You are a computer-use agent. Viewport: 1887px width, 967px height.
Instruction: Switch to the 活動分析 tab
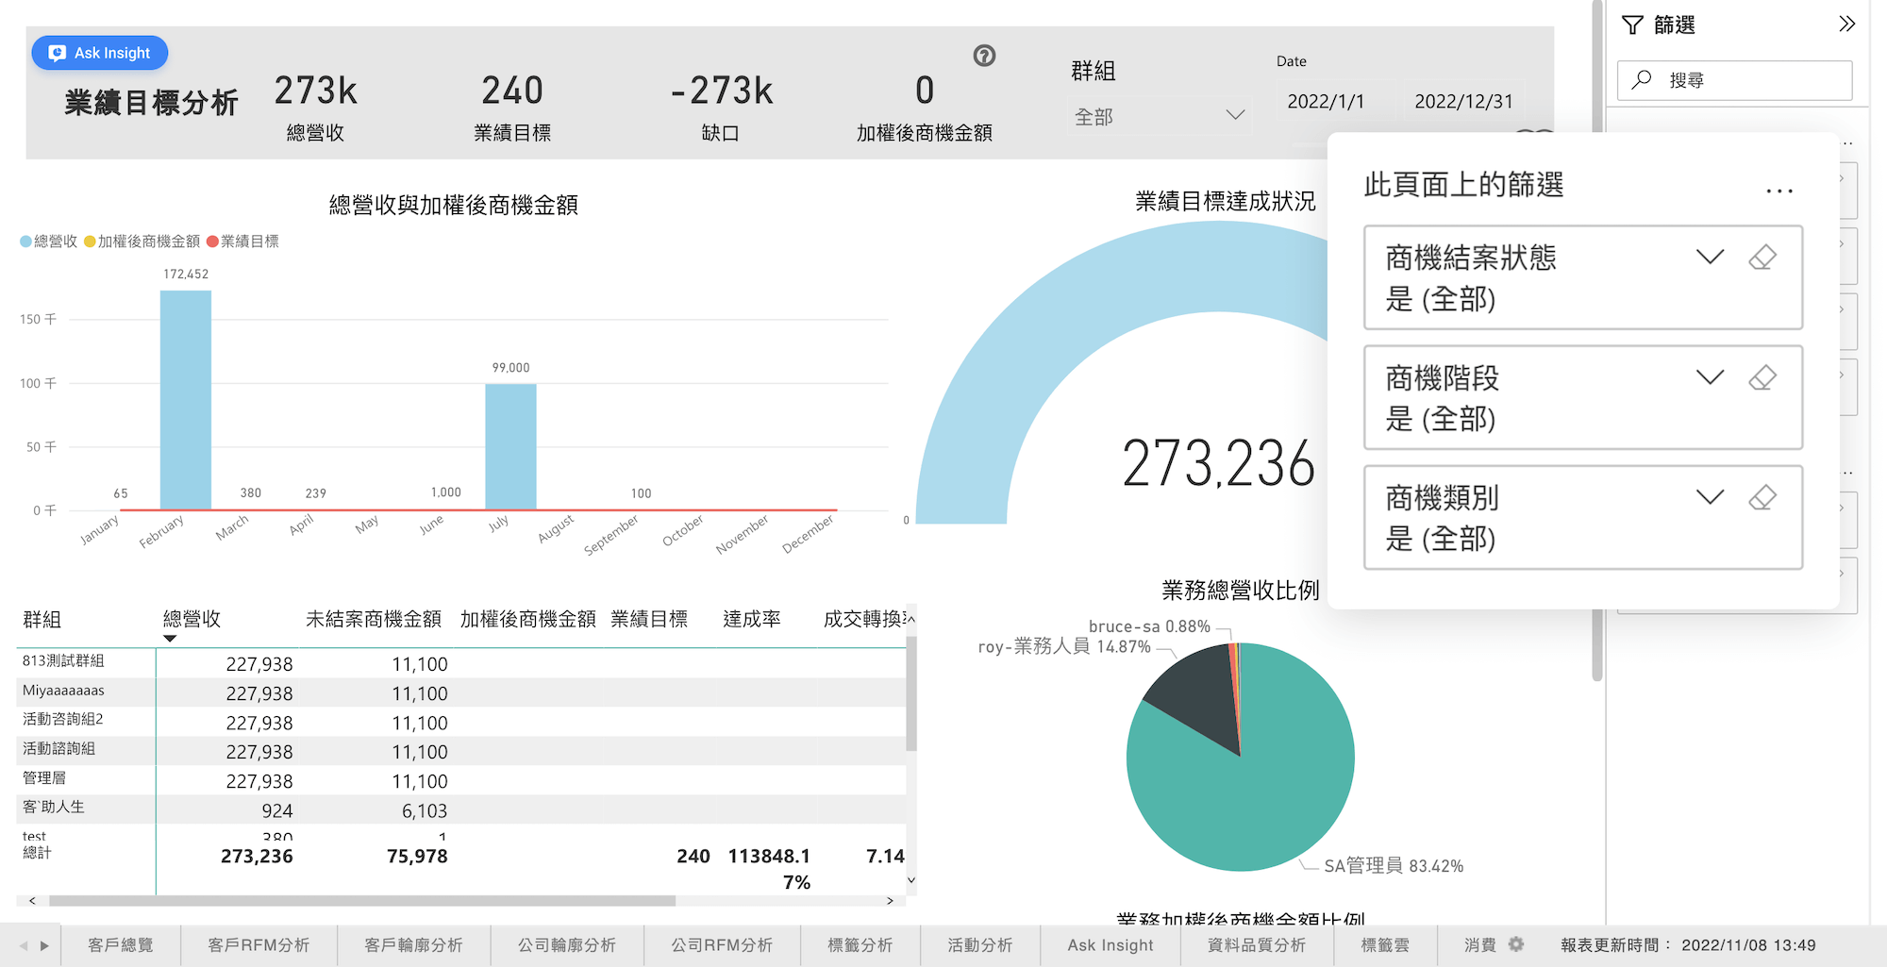click(979, 945)
